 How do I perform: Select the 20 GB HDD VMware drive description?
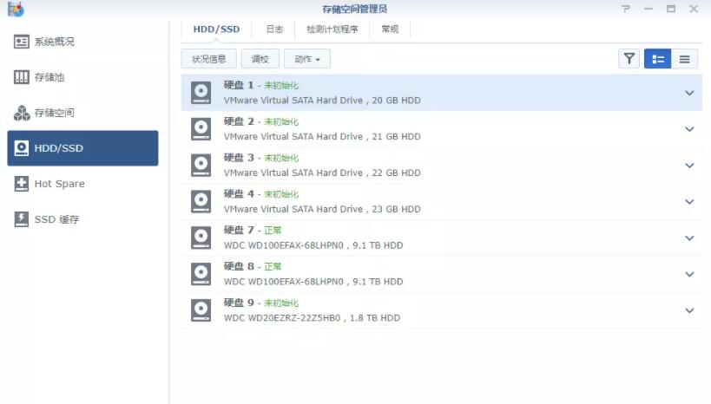322,100
